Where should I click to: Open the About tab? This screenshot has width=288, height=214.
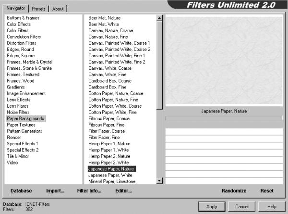point(58,9)
